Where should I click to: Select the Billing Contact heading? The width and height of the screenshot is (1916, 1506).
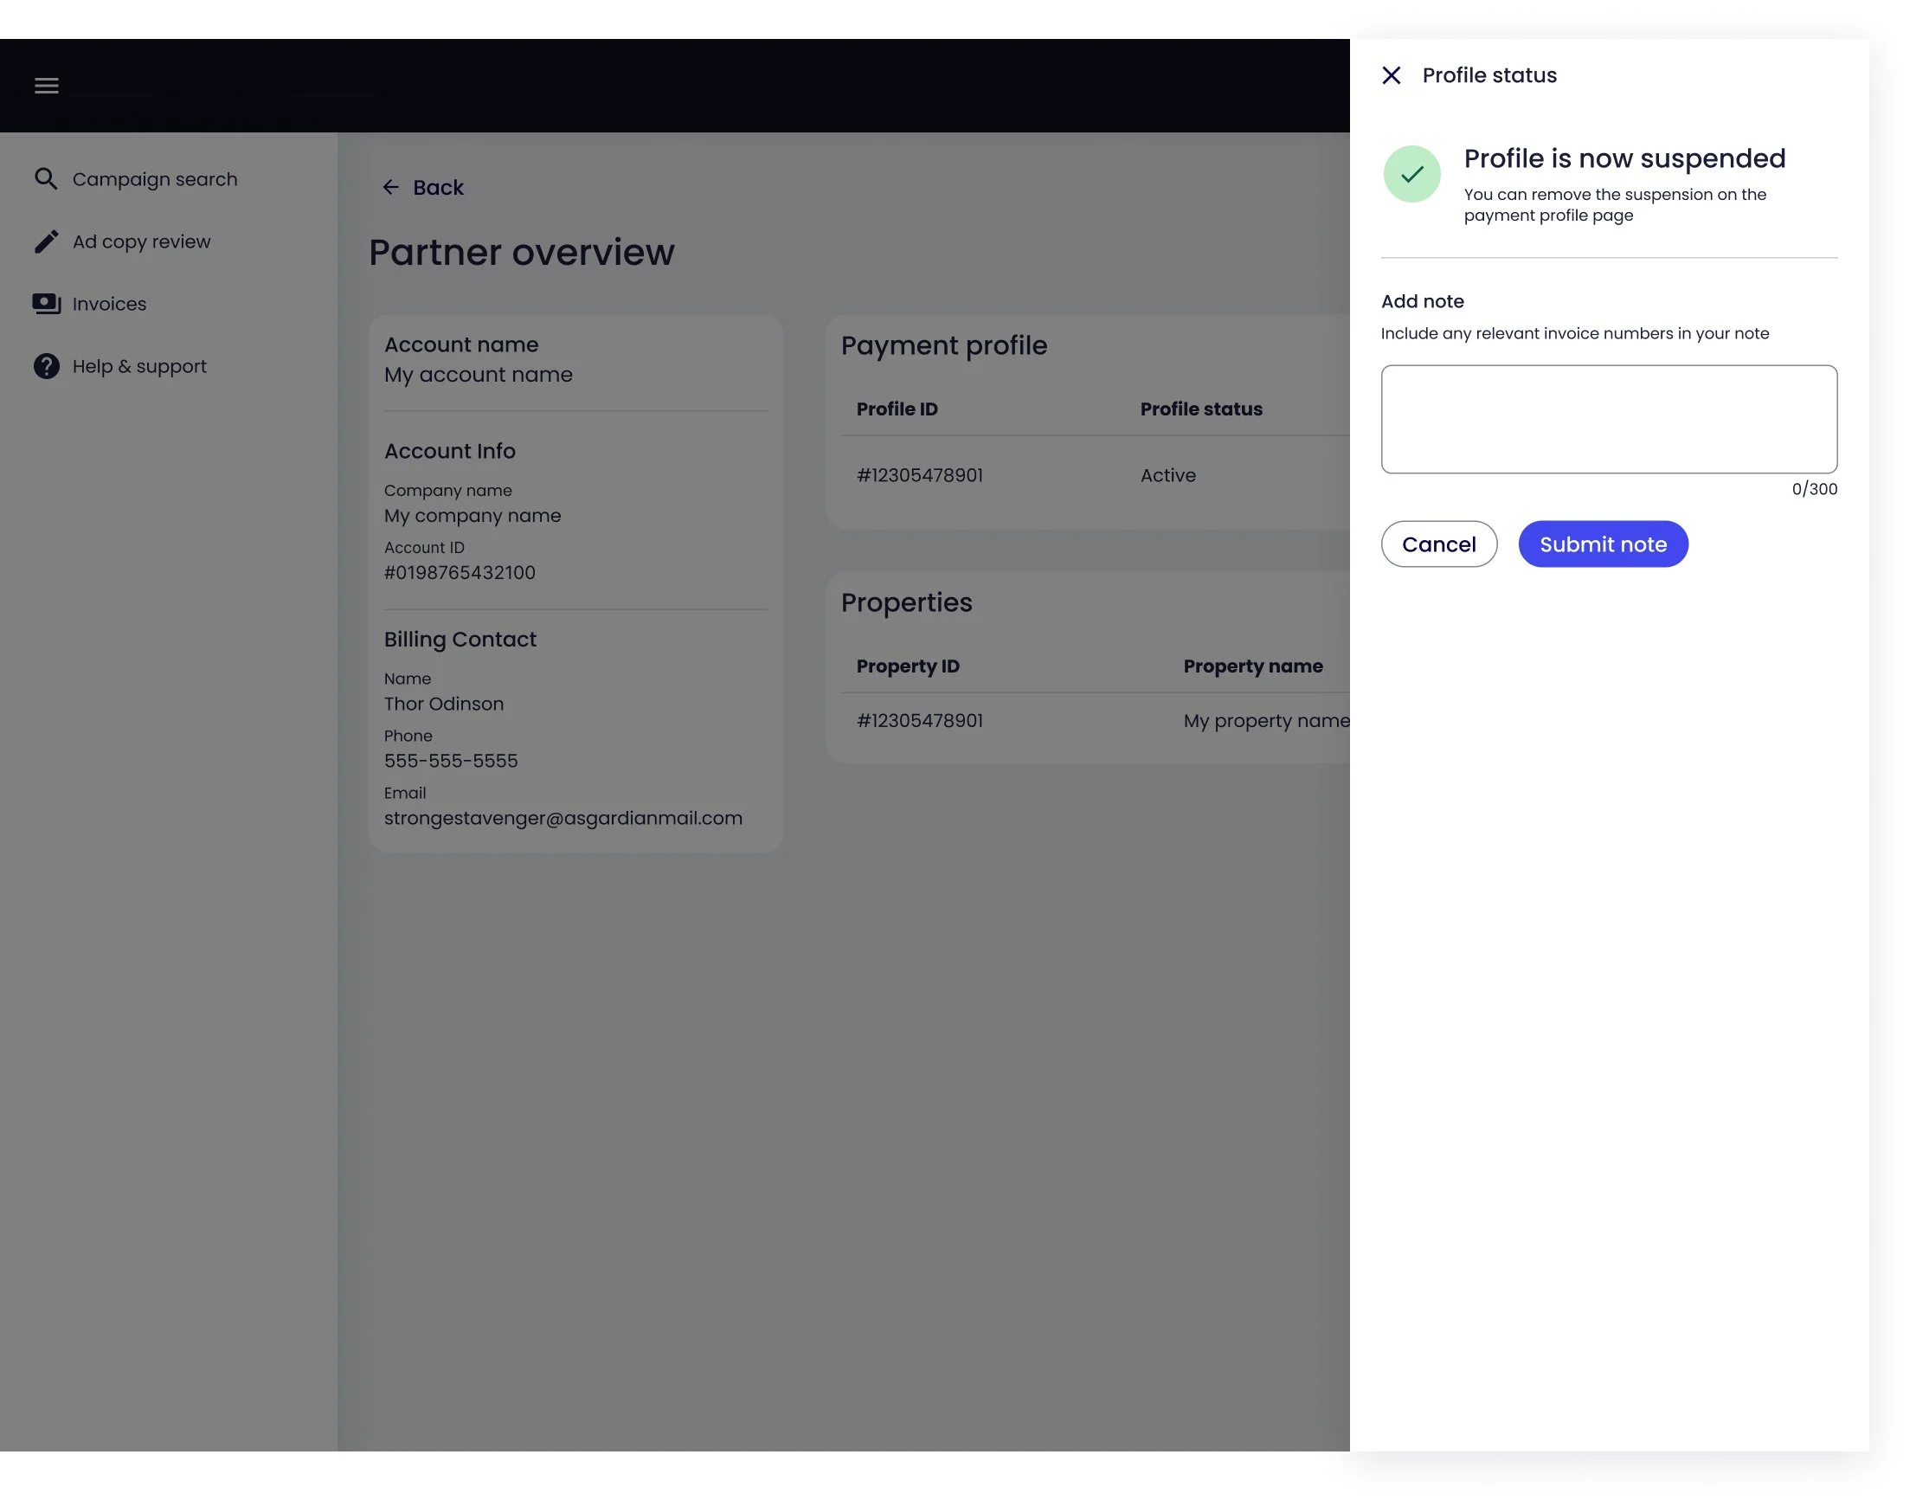tap(460, 640)
